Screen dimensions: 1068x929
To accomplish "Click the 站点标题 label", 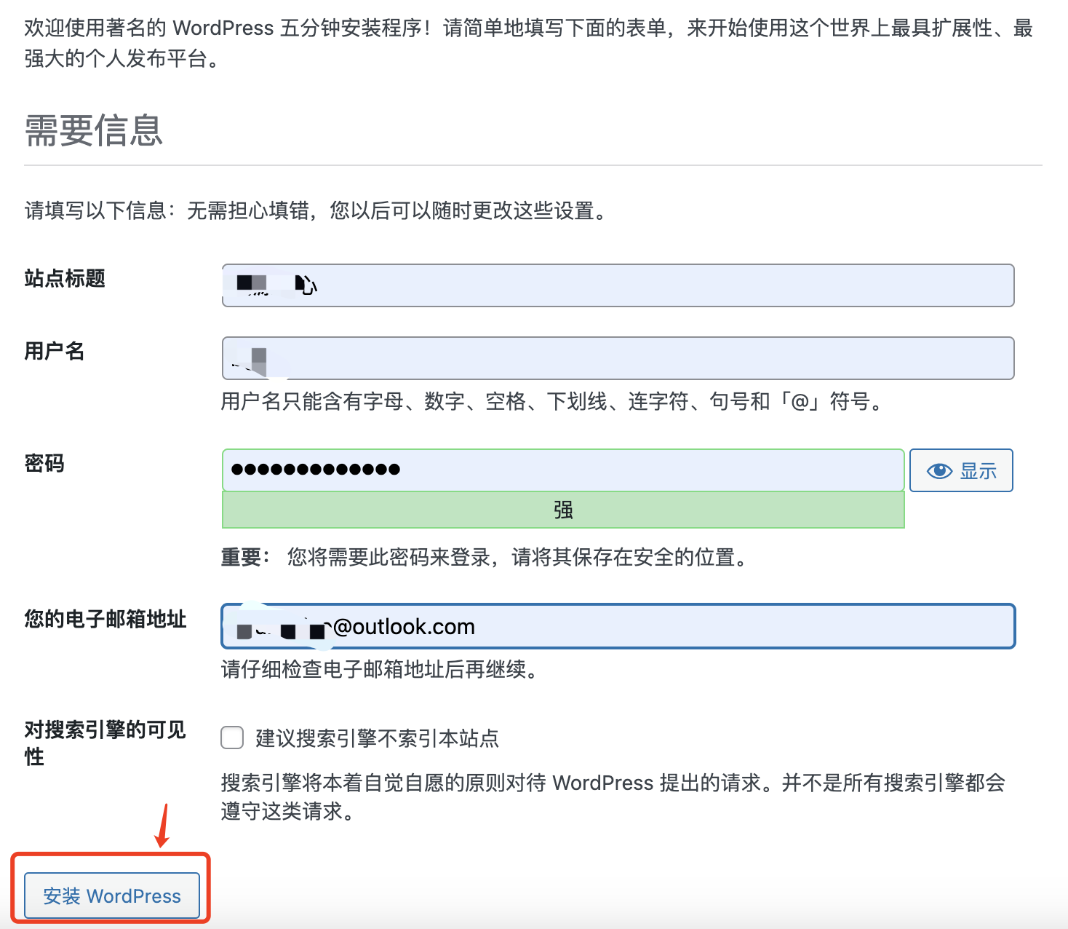I will point(65,278).
